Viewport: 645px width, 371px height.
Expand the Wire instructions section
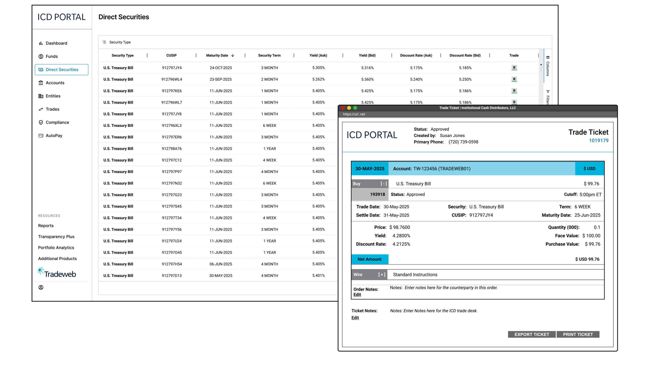(x=381, y=275)
